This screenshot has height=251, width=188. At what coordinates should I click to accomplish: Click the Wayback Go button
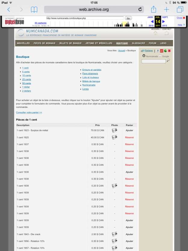tap(128, 18)
